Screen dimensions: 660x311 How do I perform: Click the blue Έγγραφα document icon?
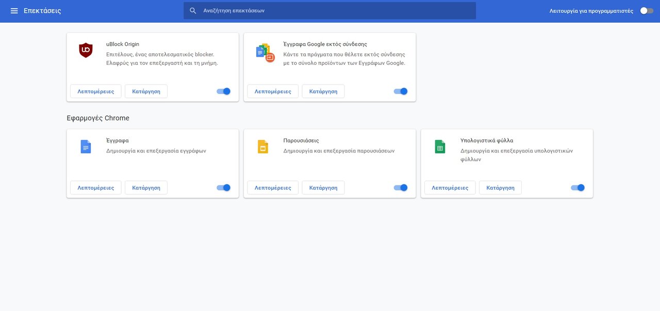(x=86, y=147)
